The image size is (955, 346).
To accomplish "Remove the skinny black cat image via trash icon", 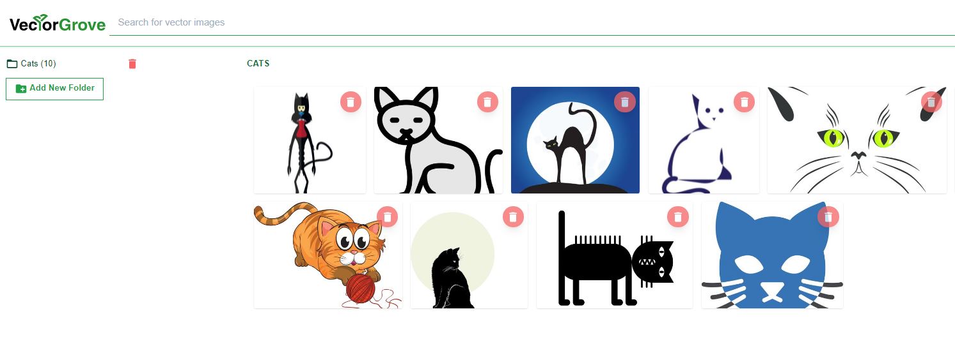I will [x=351, y=102].
